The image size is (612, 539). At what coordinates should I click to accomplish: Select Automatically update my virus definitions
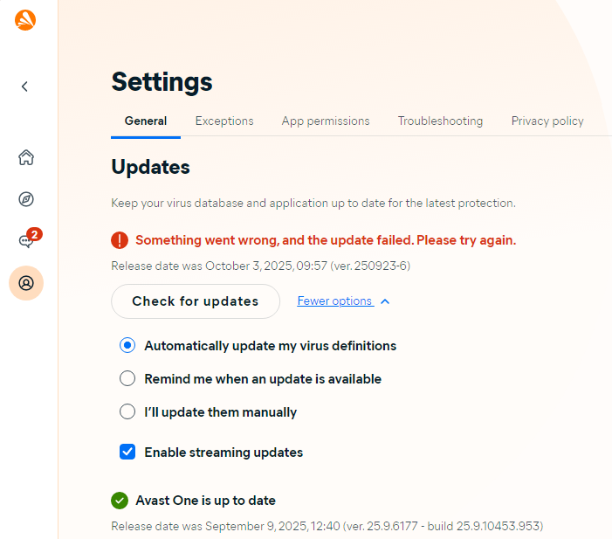pos(127,346)
